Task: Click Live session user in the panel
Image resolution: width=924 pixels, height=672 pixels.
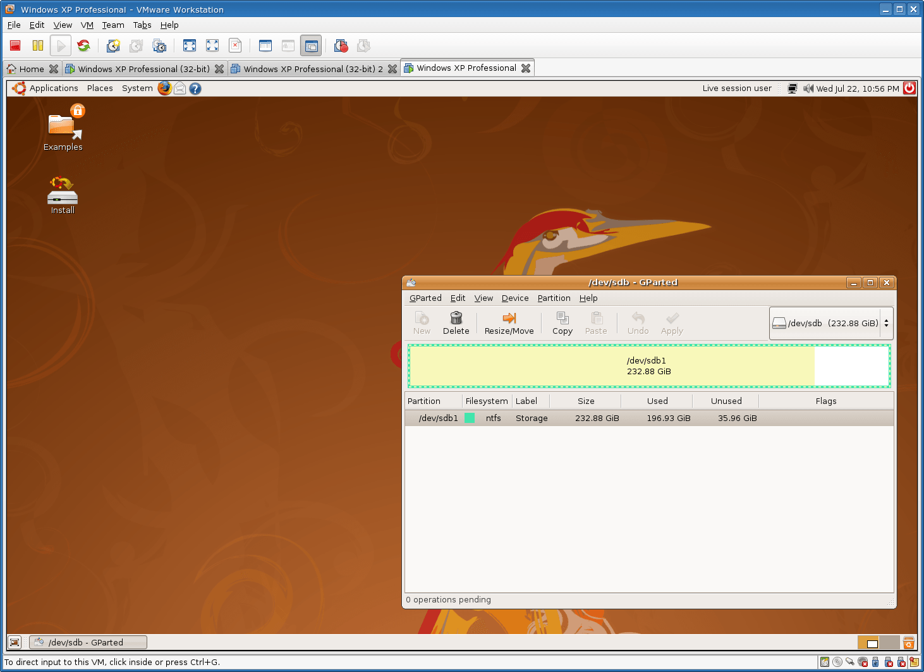Action: pos(737,89)
